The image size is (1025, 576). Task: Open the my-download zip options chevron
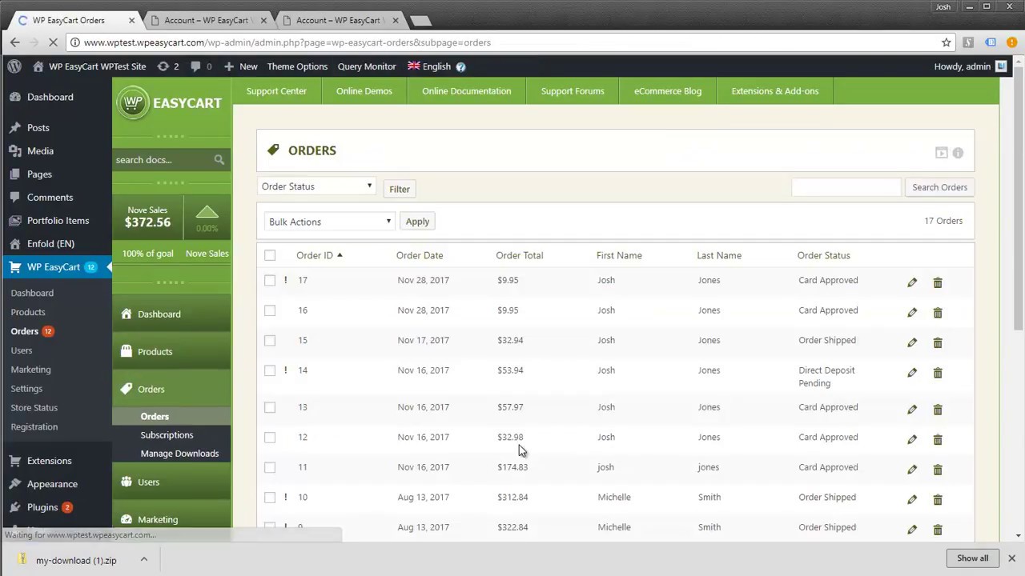[143, 560]
